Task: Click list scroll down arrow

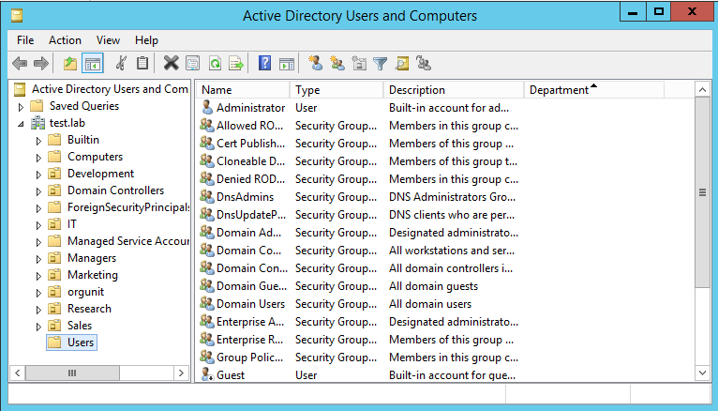Action: tap(702, 373)
